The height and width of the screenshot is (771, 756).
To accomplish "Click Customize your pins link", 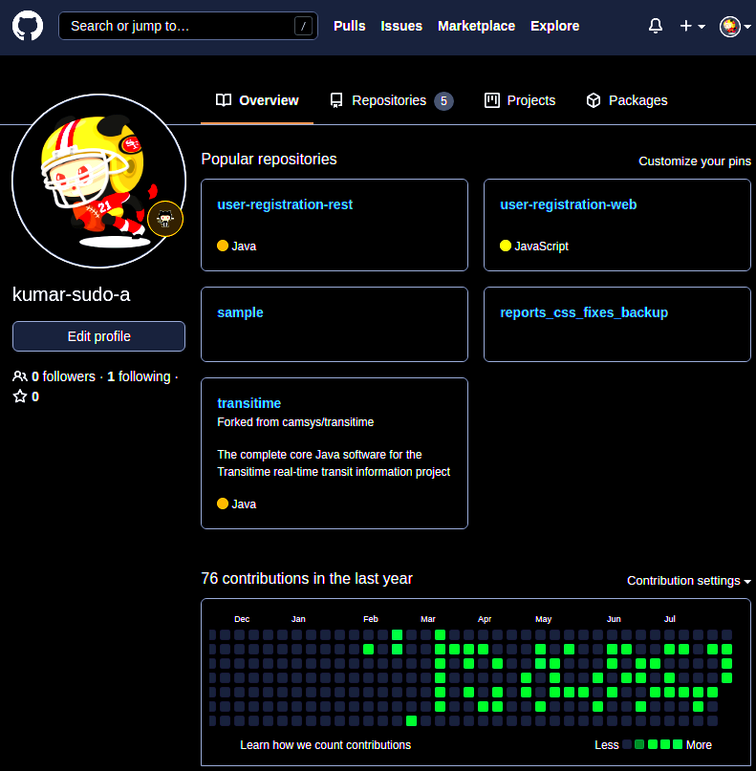I will click(695, 161).
